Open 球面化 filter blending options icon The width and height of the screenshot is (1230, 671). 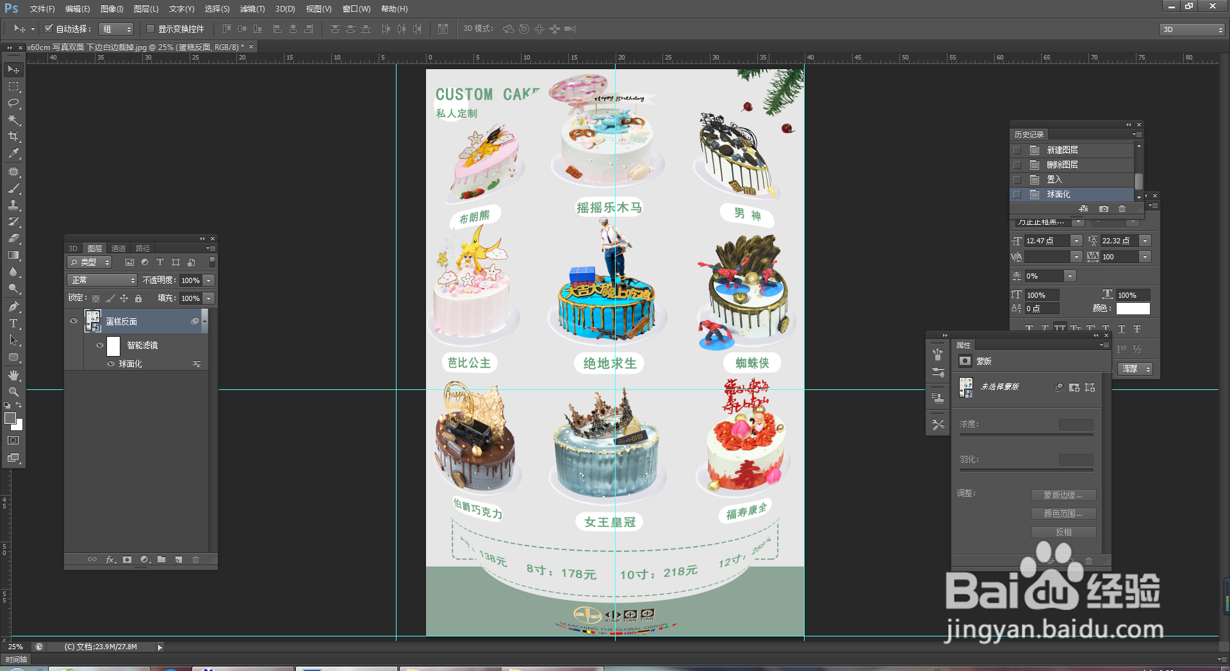click(197, 364)
